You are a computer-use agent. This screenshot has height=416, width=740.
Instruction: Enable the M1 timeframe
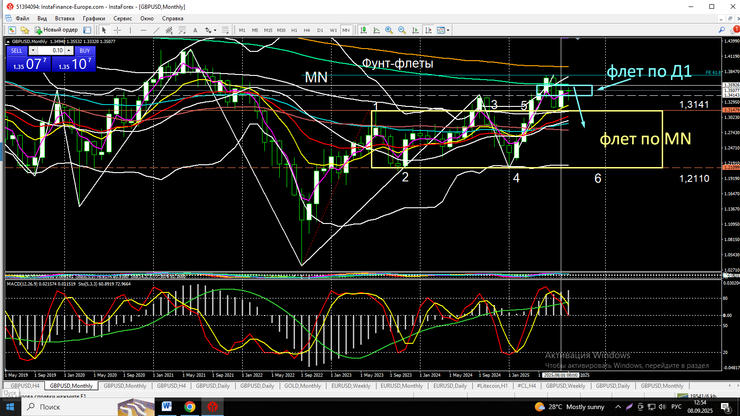[x=242, y=30]
